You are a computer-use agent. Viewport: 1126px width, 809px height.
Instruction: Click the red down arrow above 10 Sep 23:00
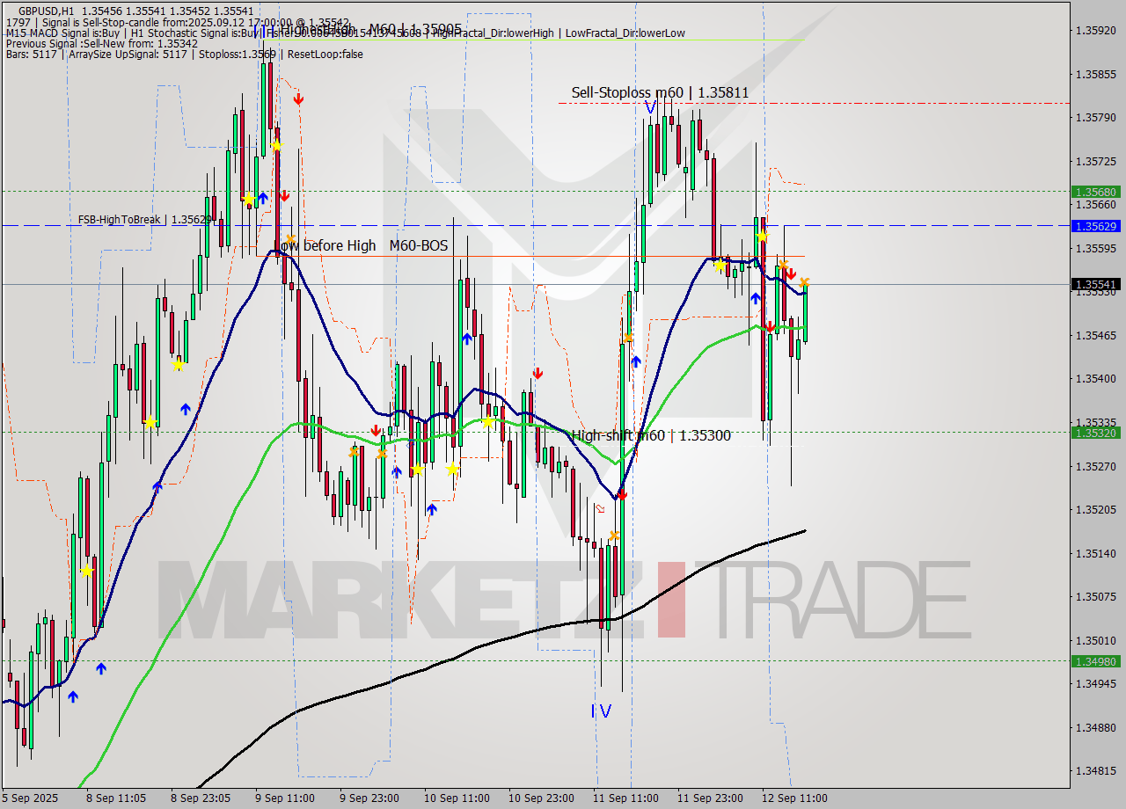coord(538,372)
